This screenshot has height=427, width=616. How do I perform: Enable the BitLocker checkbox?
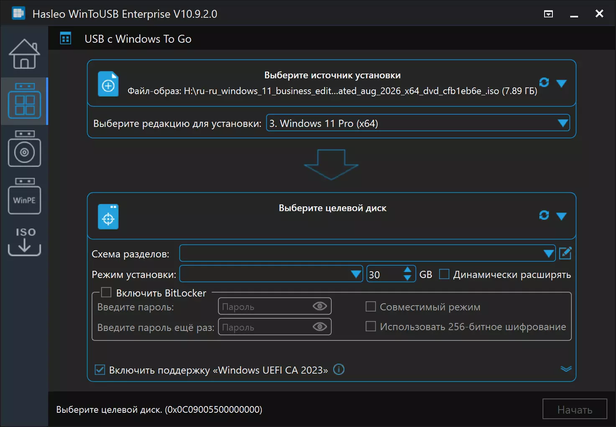106,292
